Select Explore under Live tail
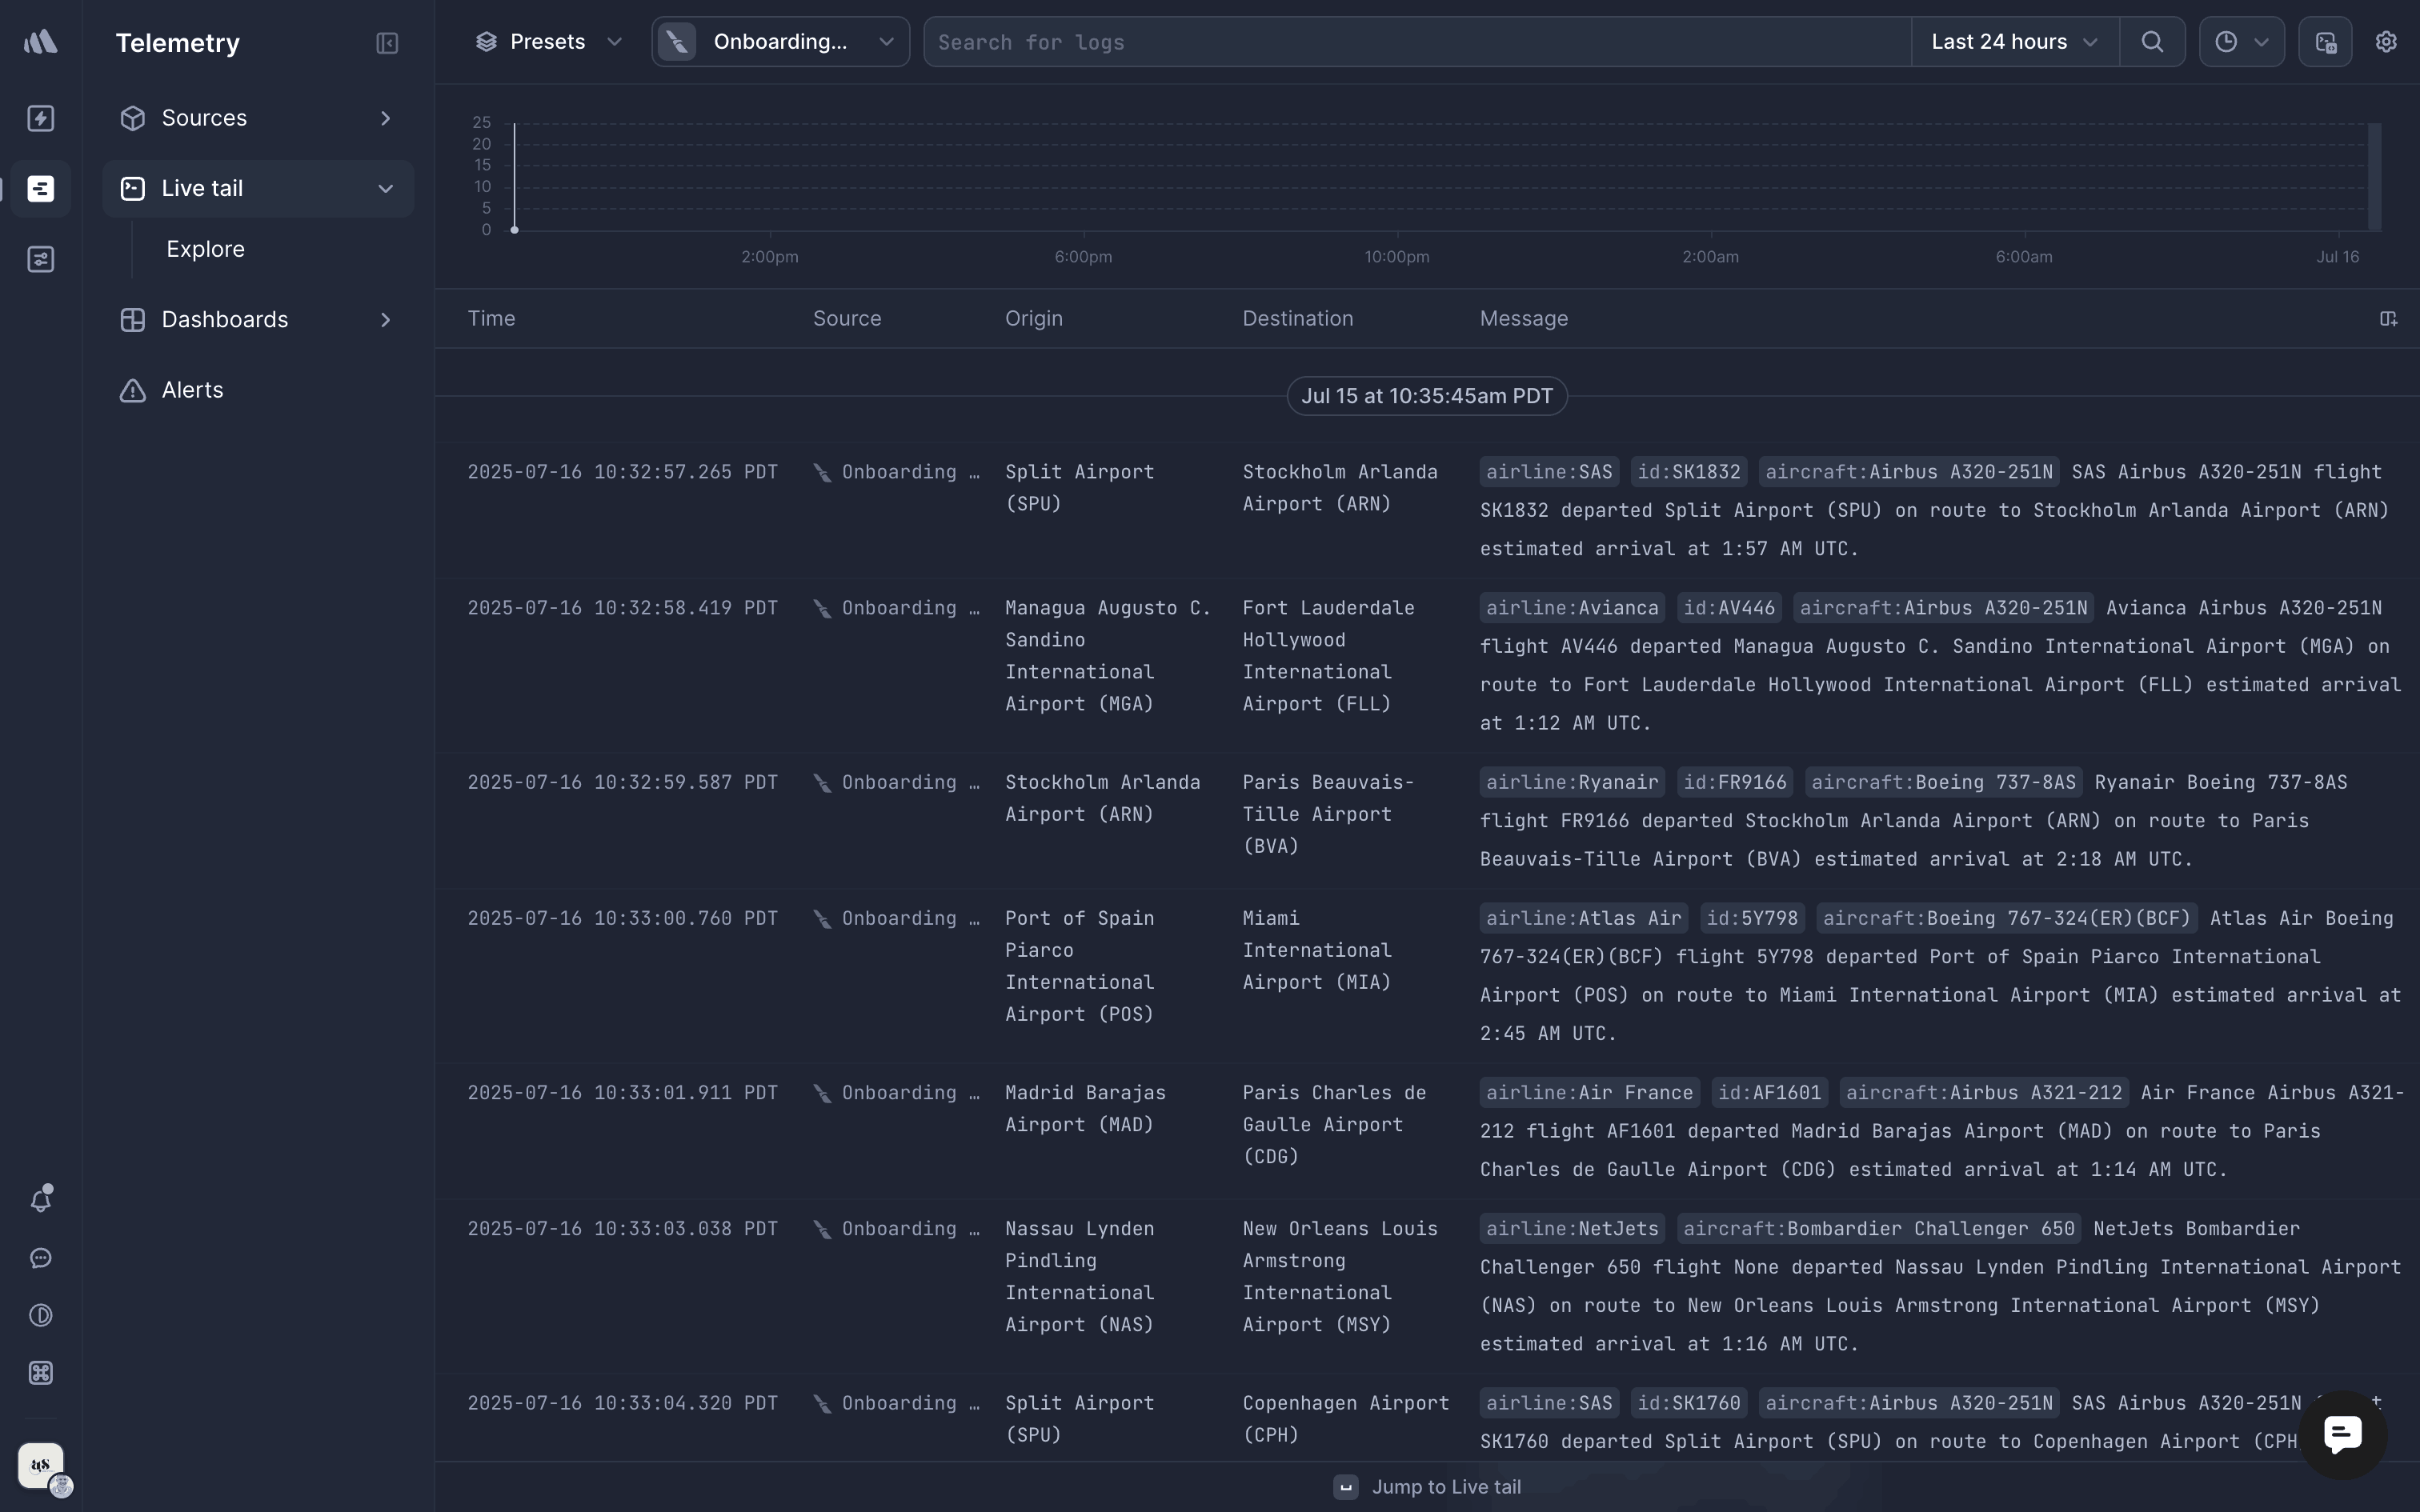 tap(205, 248)
